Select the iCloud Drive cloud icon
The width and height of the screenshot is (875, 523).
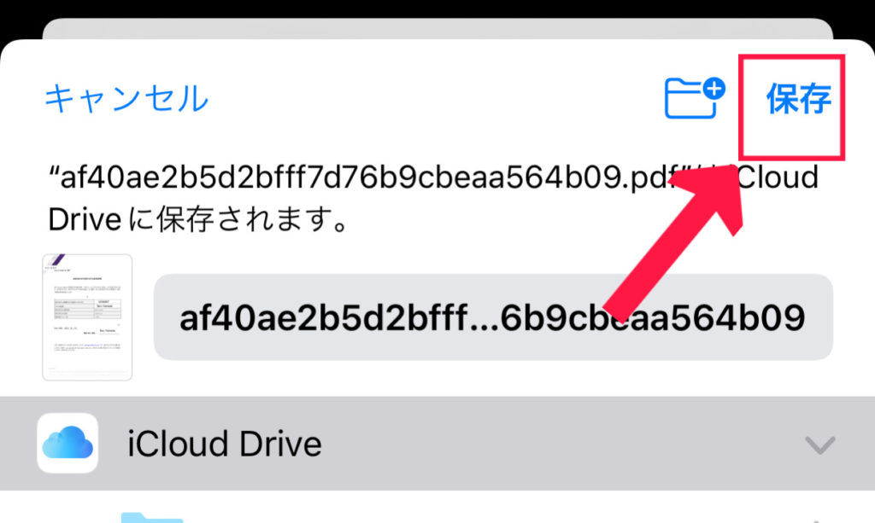68,444
